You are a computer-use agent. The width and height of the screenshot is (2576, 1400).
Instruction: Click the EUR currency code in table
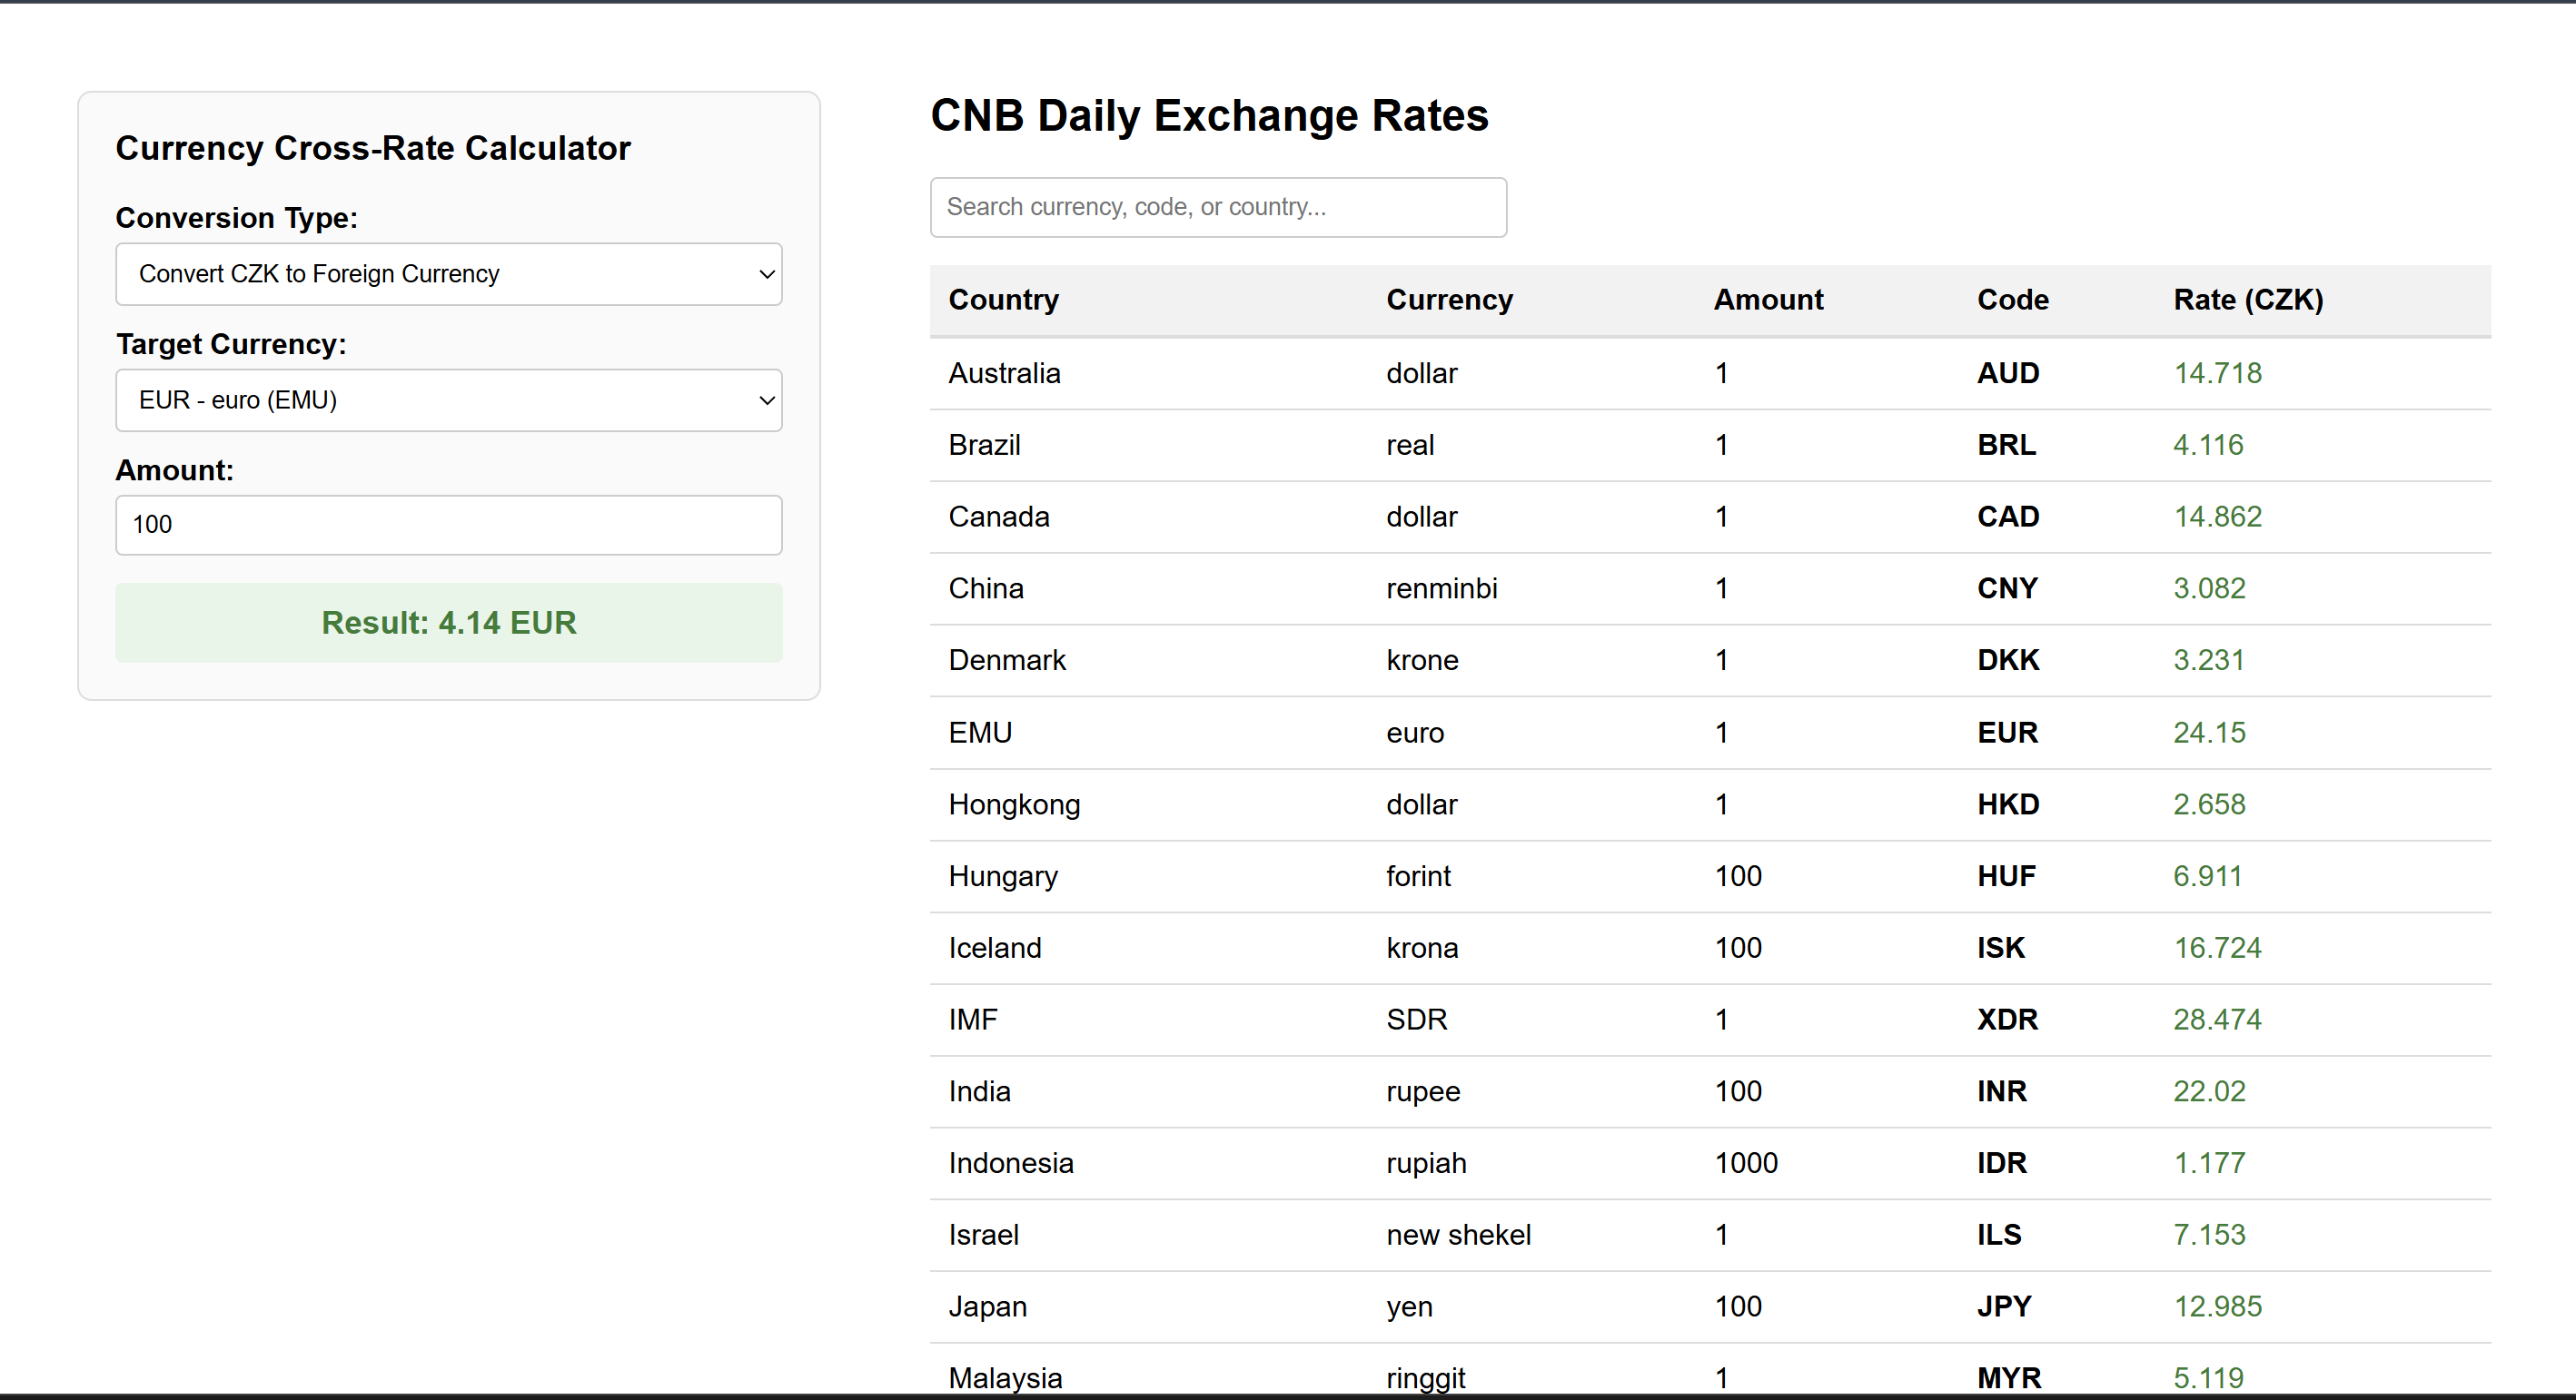pyautogui.click(x=2007, y=733)
